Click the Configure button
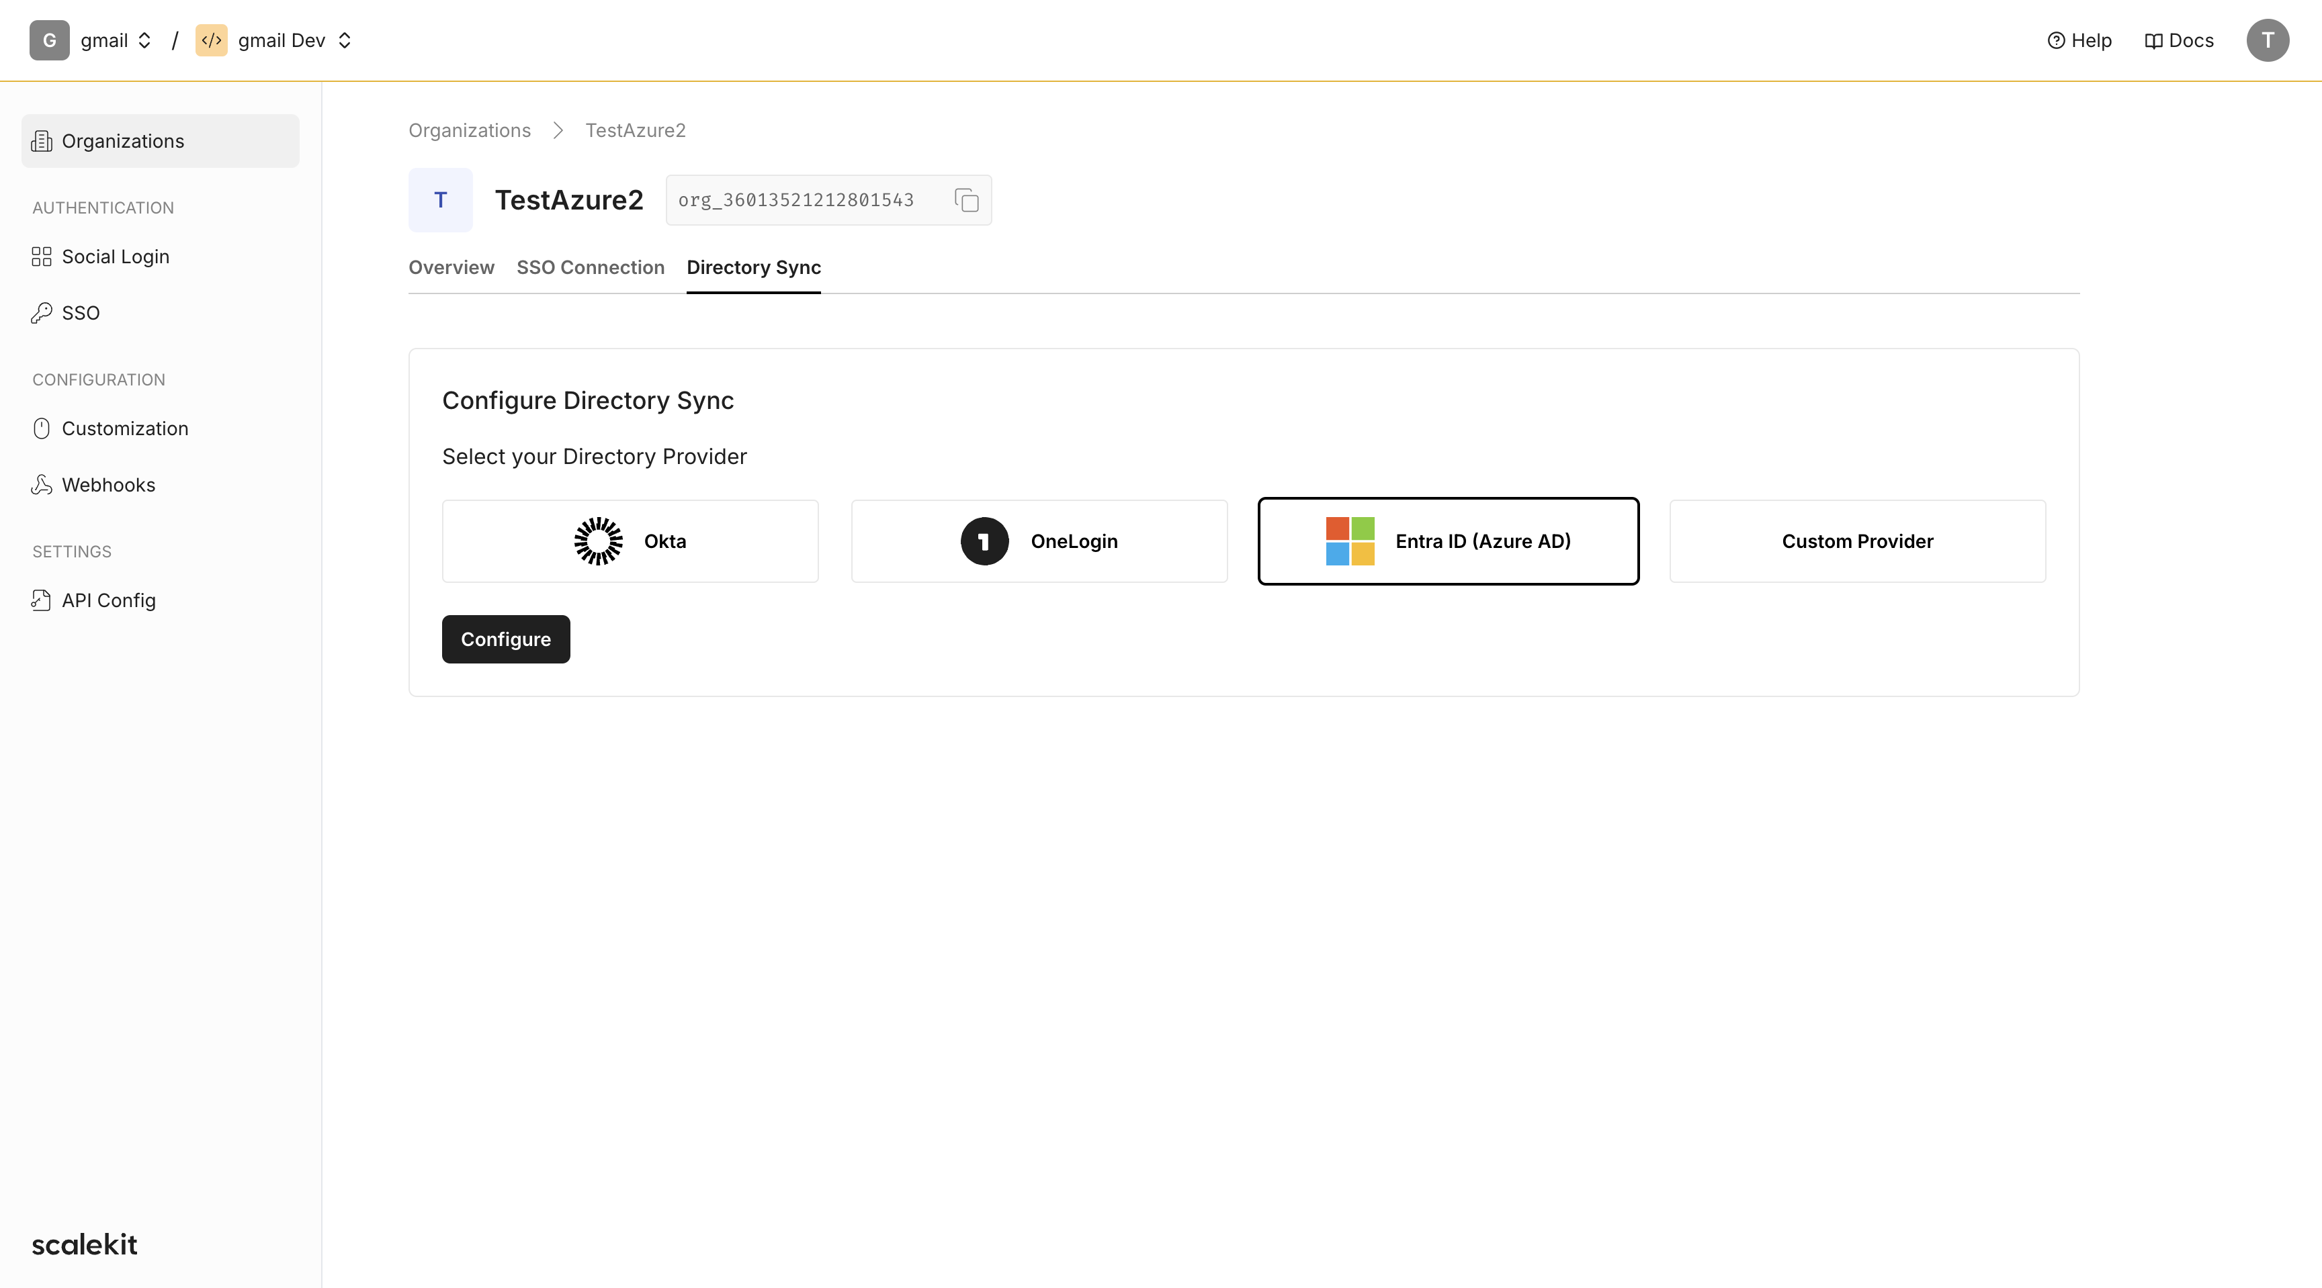2322x1288 pixels. tap(506, 639)
